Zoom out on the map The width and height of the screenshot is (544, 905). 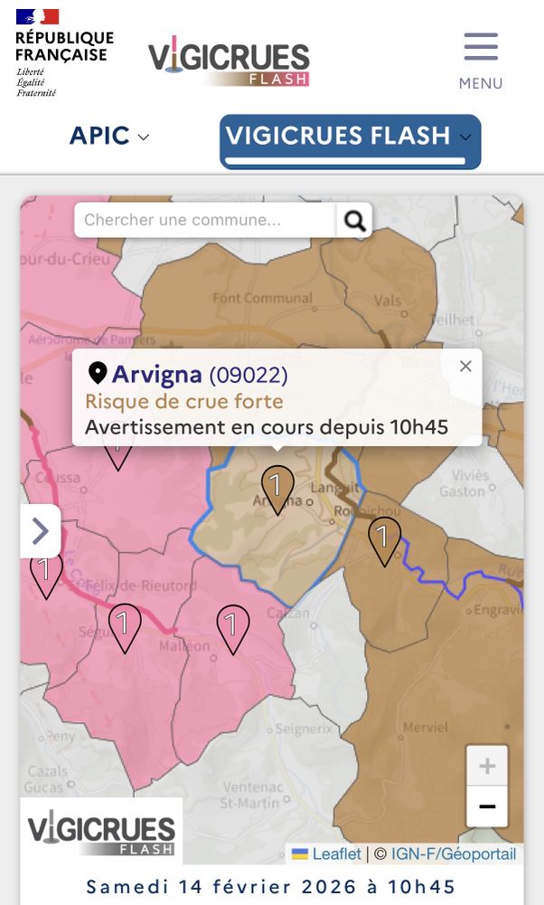tap(487, 806)
